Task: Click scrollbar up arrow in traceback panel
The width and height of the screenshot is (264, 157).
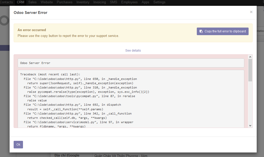Action: pos(250,57)
